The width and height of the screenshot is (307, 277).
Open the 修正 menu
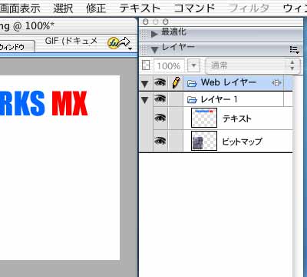96,8
